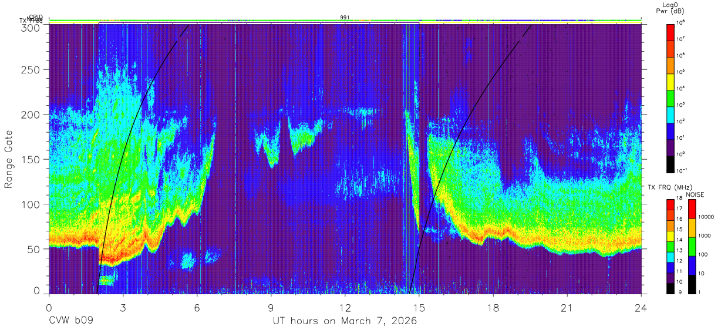Click the '12' tick on the UT hours axis
721x333 pixels.
click(x=345, y=307)
